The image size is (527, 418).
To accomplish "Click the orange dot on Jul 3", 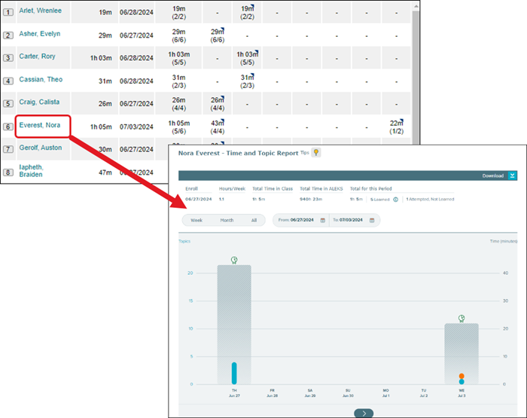I will [x=462, y=376].
